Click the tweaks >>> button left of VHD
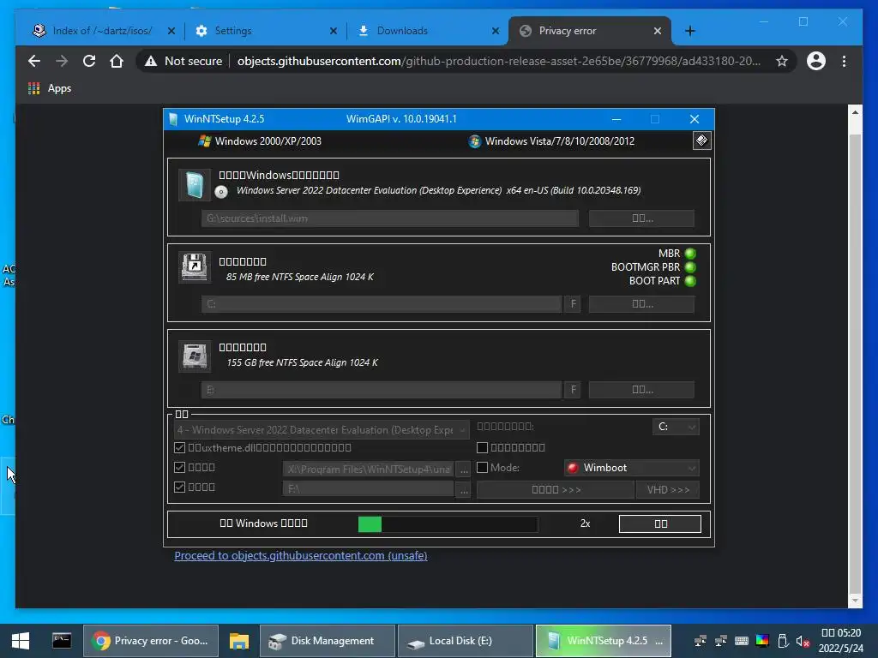The height and width of the screenshot is (658, 878). click(556, 489)
